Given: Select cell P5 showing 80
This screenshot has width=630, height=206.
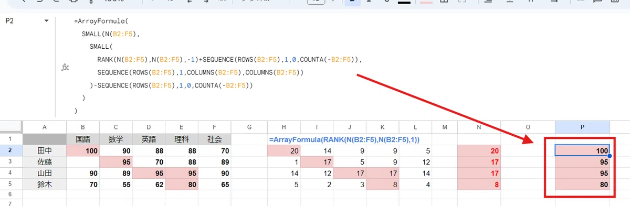Looking at the screenshot, I should click(583, 184).
